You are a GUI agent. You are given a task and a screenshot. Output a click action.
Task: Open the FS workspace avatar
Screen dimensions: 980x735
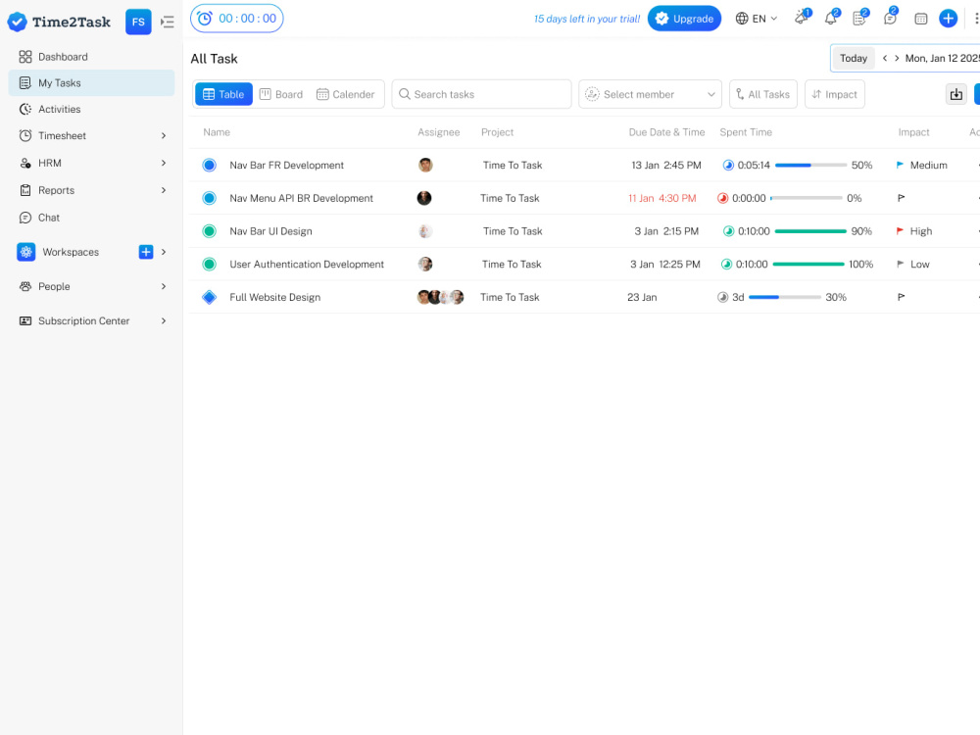[138, 22]
